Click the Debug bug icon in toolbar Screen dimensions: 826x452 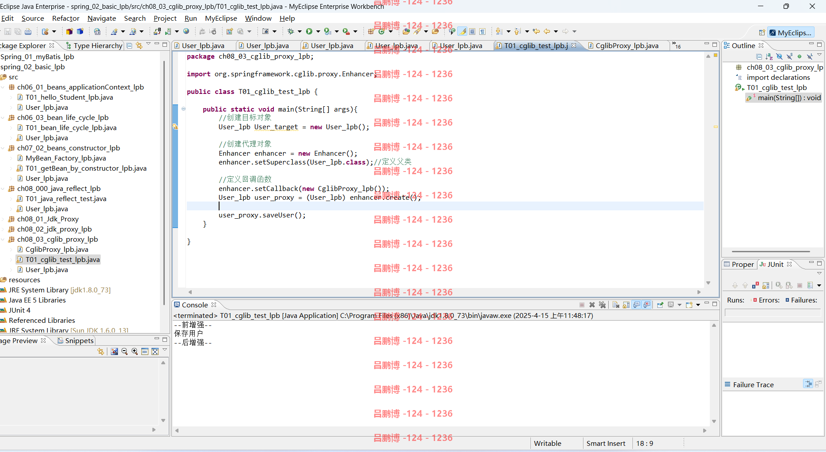pyautogui.click(x=290, y=31)
